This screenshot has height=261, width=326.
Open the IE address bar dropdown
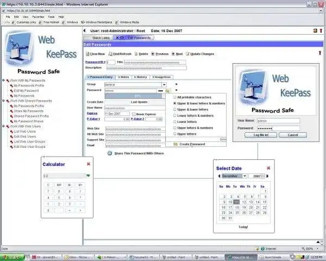pyautogui.click(x=321, y=11)
